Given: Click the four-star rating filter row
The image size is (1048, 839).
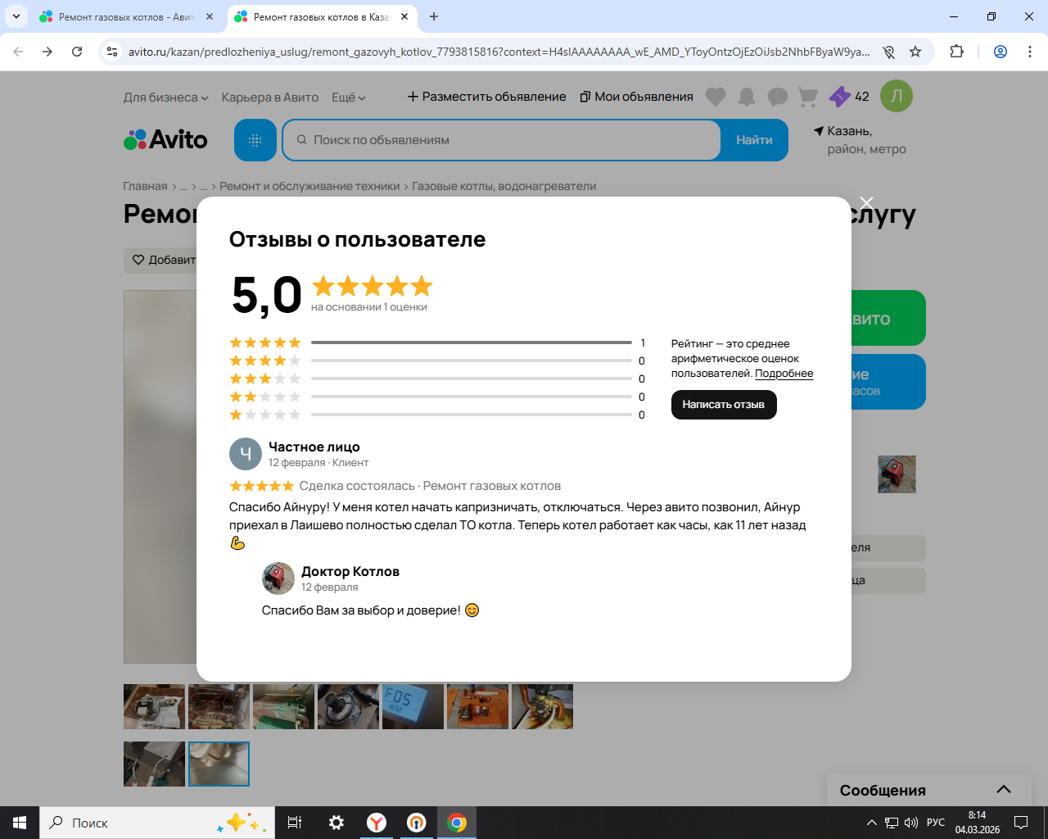Looking at the screenshot, I should pos(437,361).
